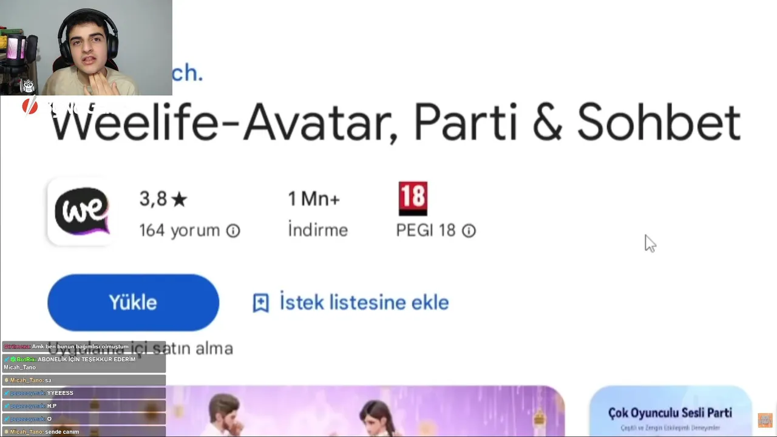This screenshot has width=777, height=437.
Task: Open the Çok Oyunculu Sesli Parti screenshot
Action: click(670, 411)
